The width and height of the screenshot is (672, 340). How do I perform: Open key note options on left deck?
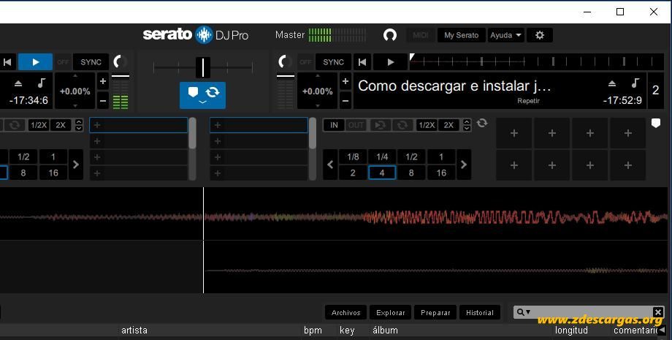point(41,83)
